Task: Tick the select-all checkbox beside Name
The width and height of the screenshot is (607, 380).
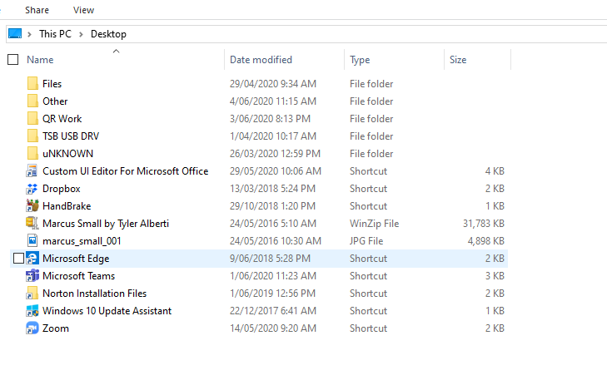Action: click(12, 60)
